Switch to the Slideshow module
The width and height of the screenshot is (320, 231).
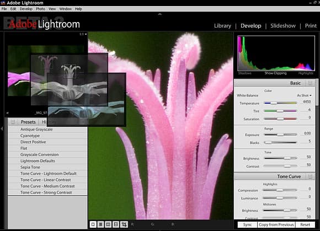(x=283, y=26)
